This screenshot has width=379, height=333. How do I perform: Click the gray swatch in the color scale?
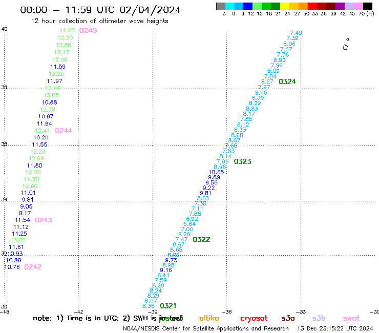pyautogui.click(x=221, y=6)
